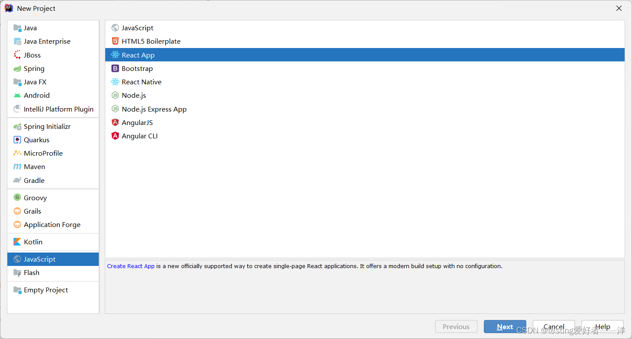Select the plain JavaScript template
The width and height of the screenshot is (632, 339).
(365, 28)
